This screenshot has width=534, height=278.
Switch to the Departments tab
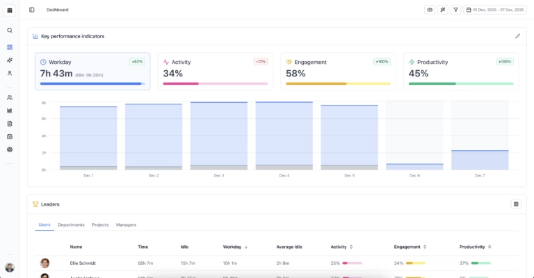(x=71, y=224)
